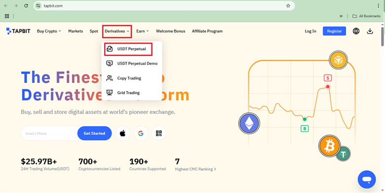Screen dimensions: 385x193
Task: Click the Grid Trading icon
Action: click(110, 93)
